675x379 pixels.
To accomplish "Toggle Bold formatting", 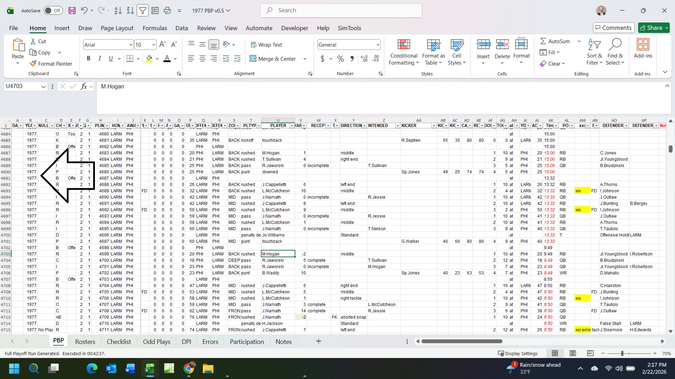I will (89, 59).
